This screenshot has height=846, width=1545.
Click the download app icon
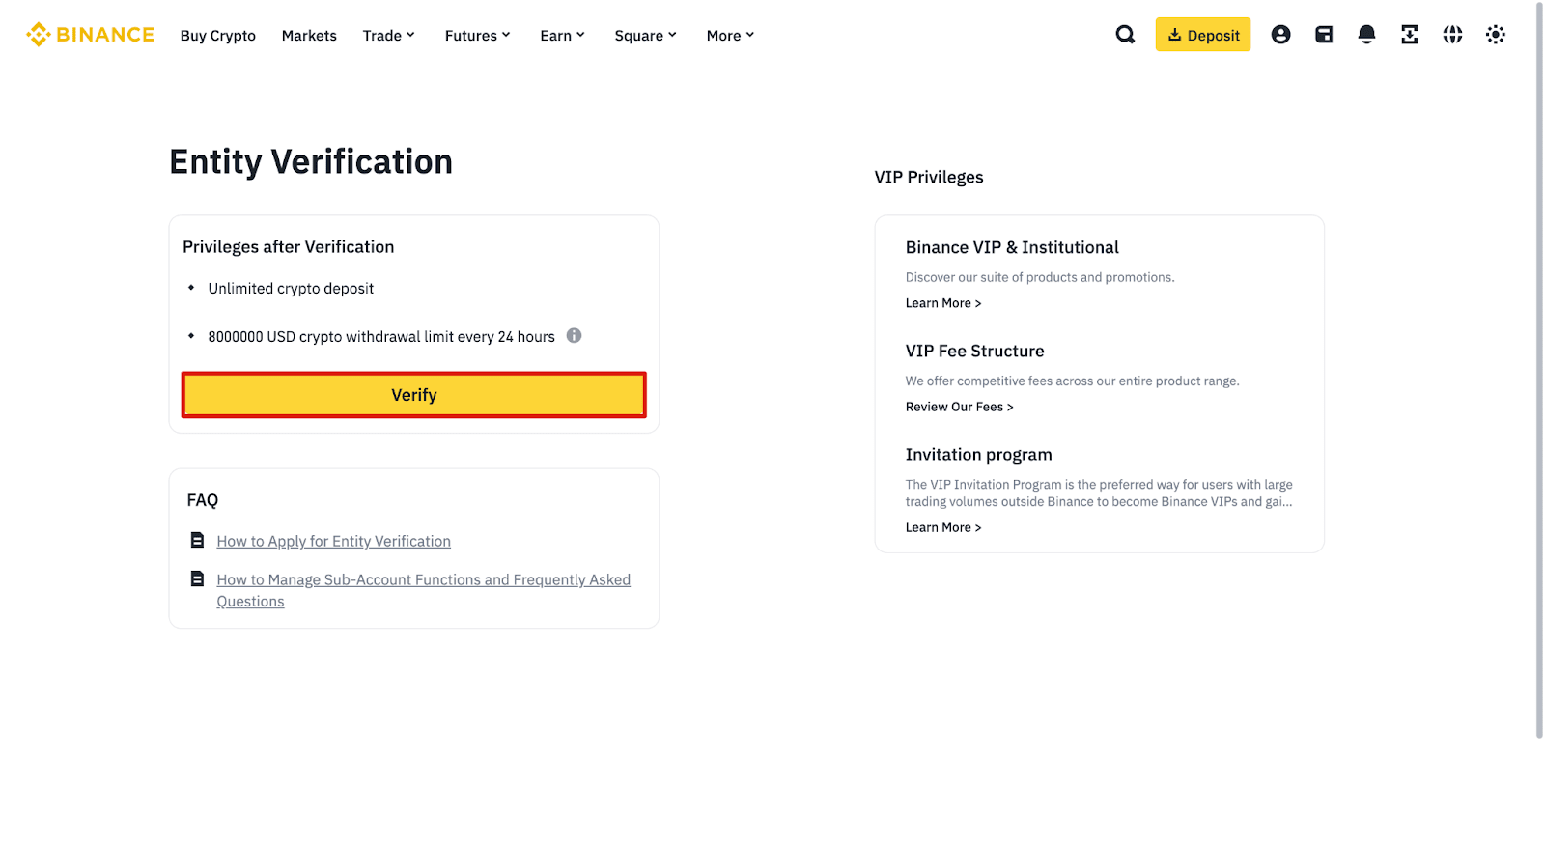pos(1410,35)
